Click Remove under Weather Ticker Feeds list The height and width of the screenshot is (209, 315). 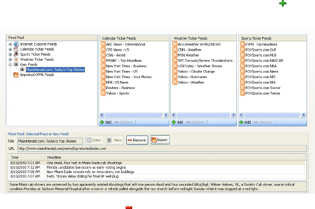click(x=195, y=122)
